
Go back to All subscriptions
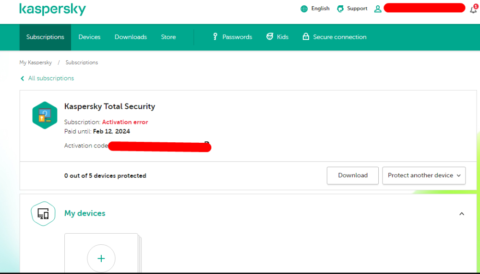[x=51, y=78]
